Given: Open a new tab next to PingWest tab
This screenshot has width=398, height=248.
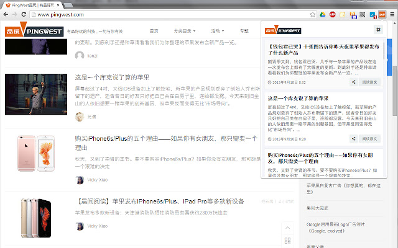Looking at the screenshot, I should (x=68, y=5).
